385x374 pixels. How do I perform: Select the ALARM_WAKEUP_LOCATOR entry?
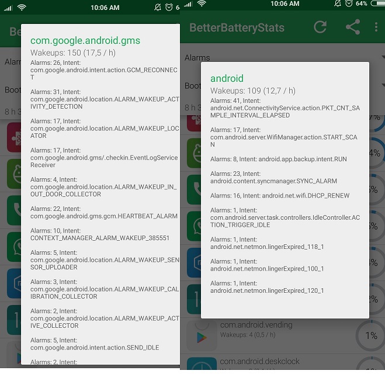105,129
